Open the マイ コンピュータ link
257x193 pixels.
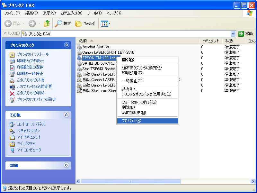(x=29, y=150)
